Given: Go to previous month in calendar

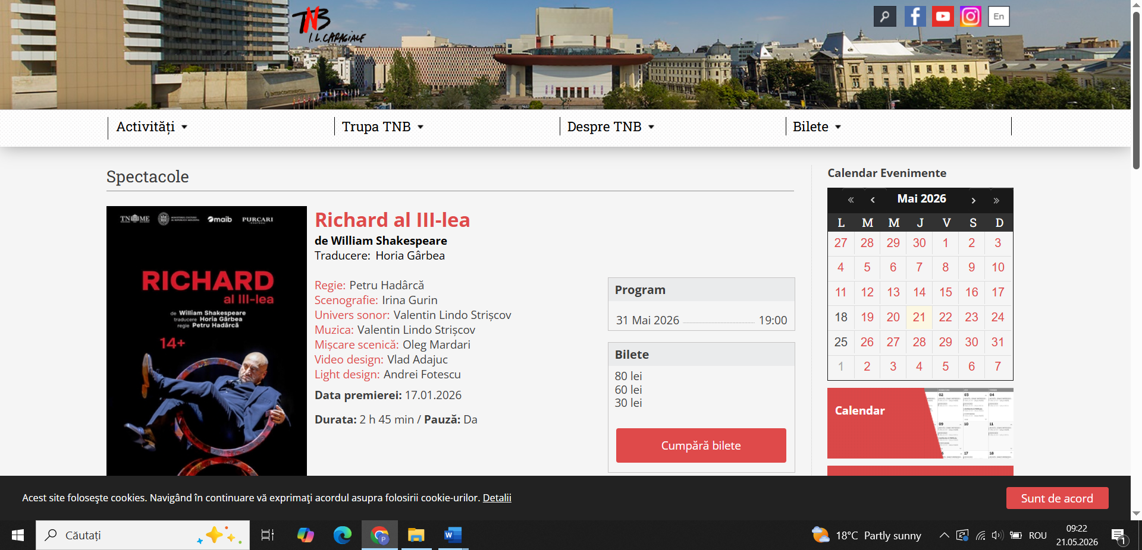Looking at the screenshot, I should [873, 200].
